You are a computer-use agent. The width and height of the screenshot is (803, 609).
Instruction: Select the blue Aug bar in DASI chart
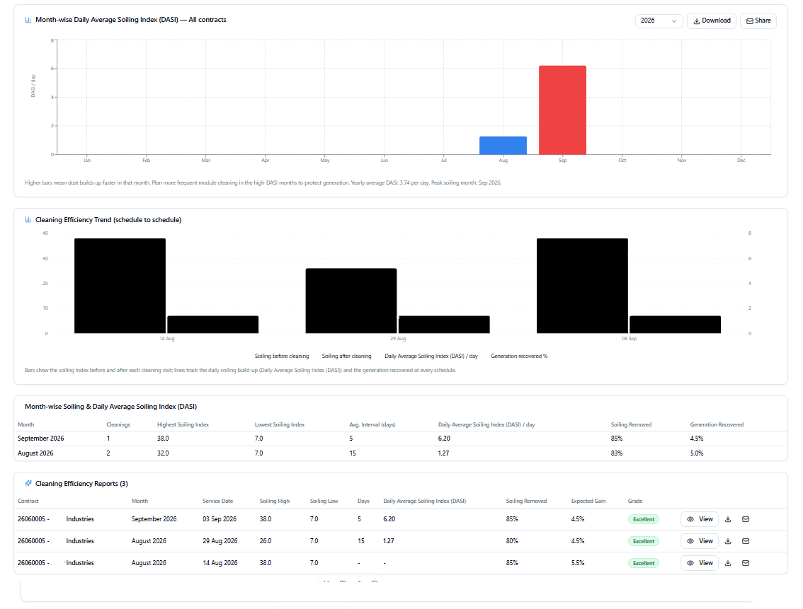click(503, 146)
